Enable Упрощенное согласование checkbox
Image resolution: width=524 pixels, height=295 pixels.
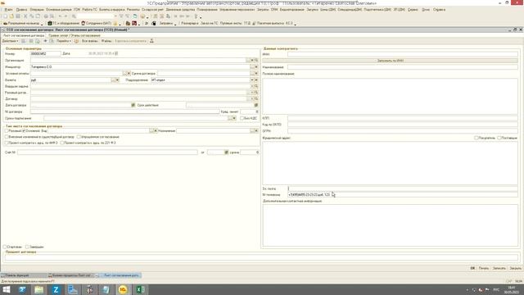click(79, 137)
